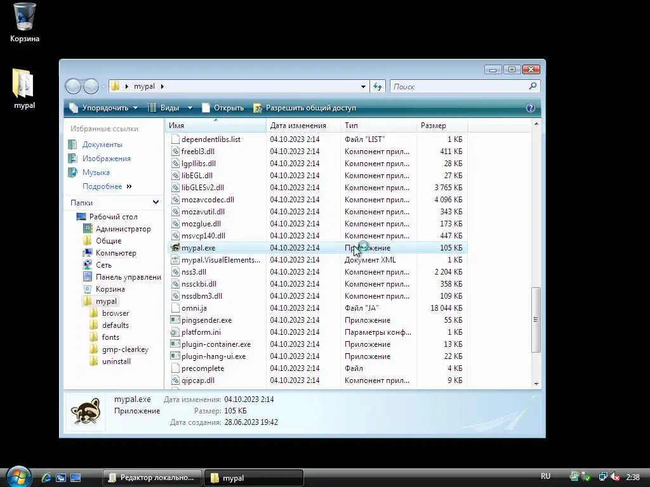Click the arrow before mypal in address bar
This screenshot has width=650, height=487.
(x=126, y=86)
